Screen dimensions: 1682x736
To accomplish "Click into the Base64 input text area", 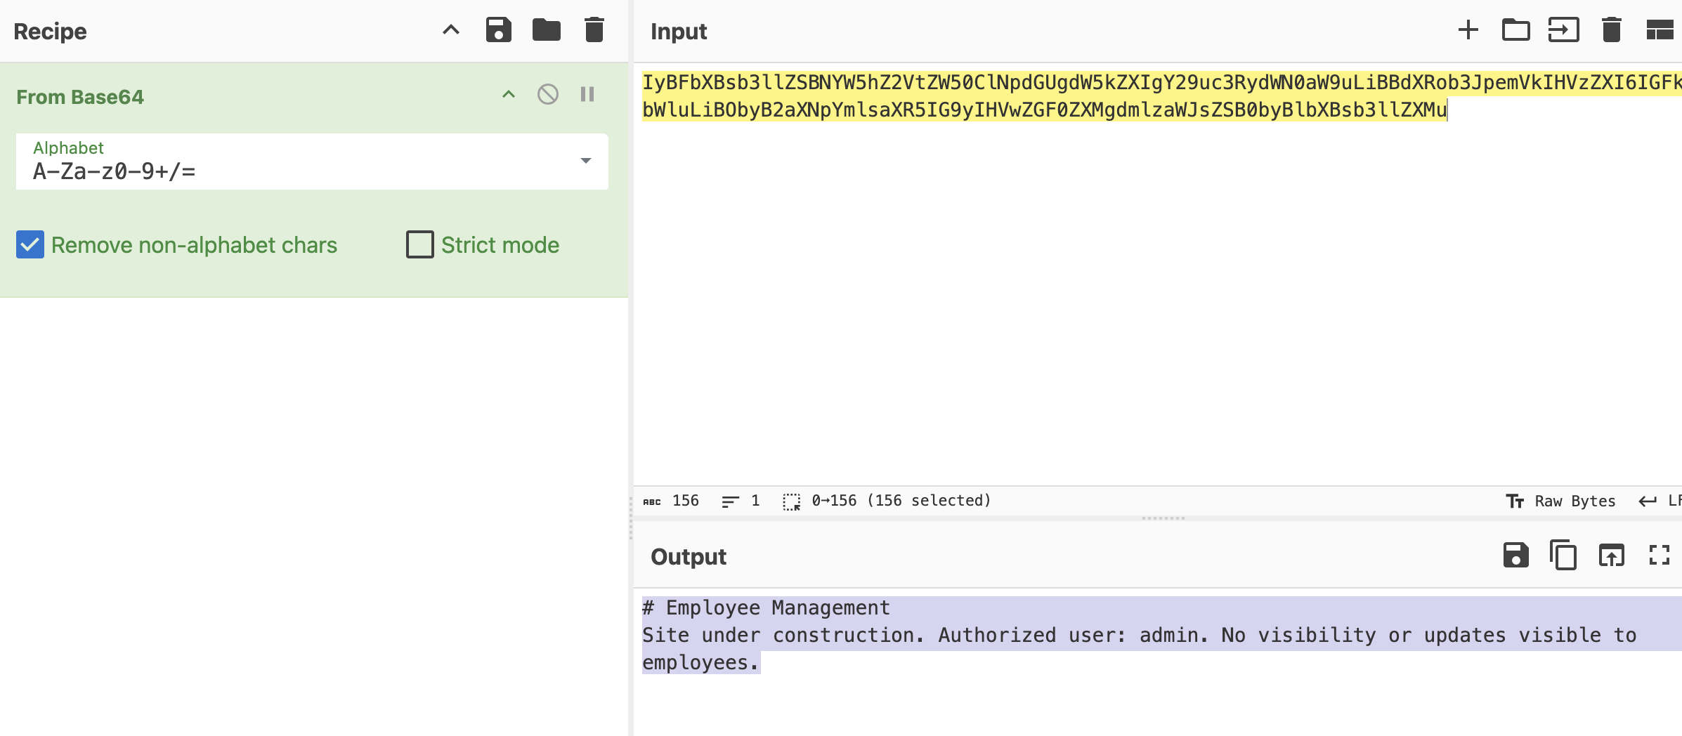I will pos(1158,274).
